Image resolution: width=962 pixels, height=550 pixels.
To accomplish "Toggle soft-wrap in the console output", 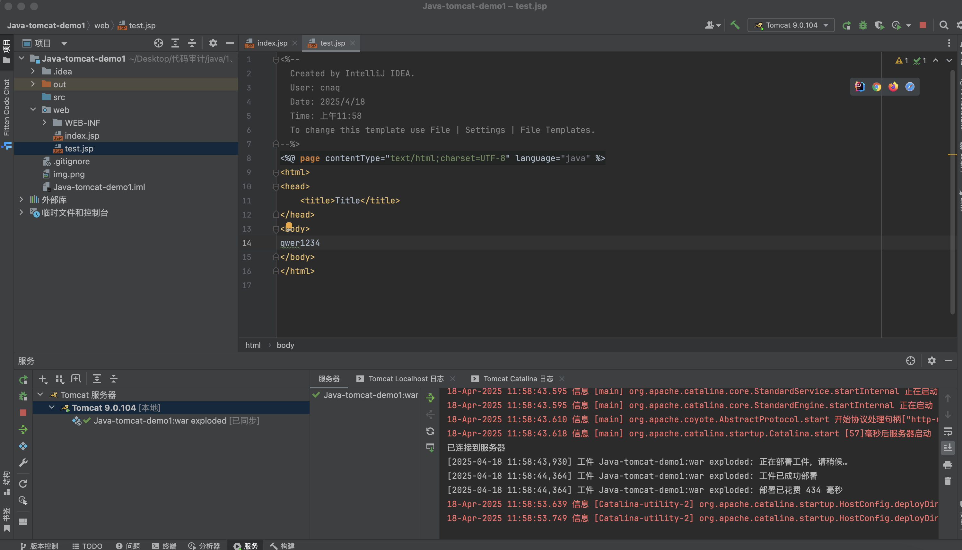I will coord(948,431).
